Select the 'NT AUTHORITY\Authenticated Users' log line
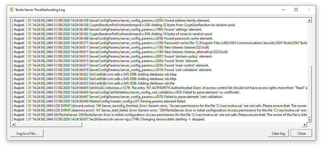325x149 pixels. coord(159,88)
